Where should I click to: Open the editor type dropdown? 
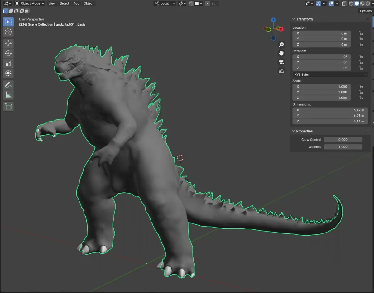point(8,3)
